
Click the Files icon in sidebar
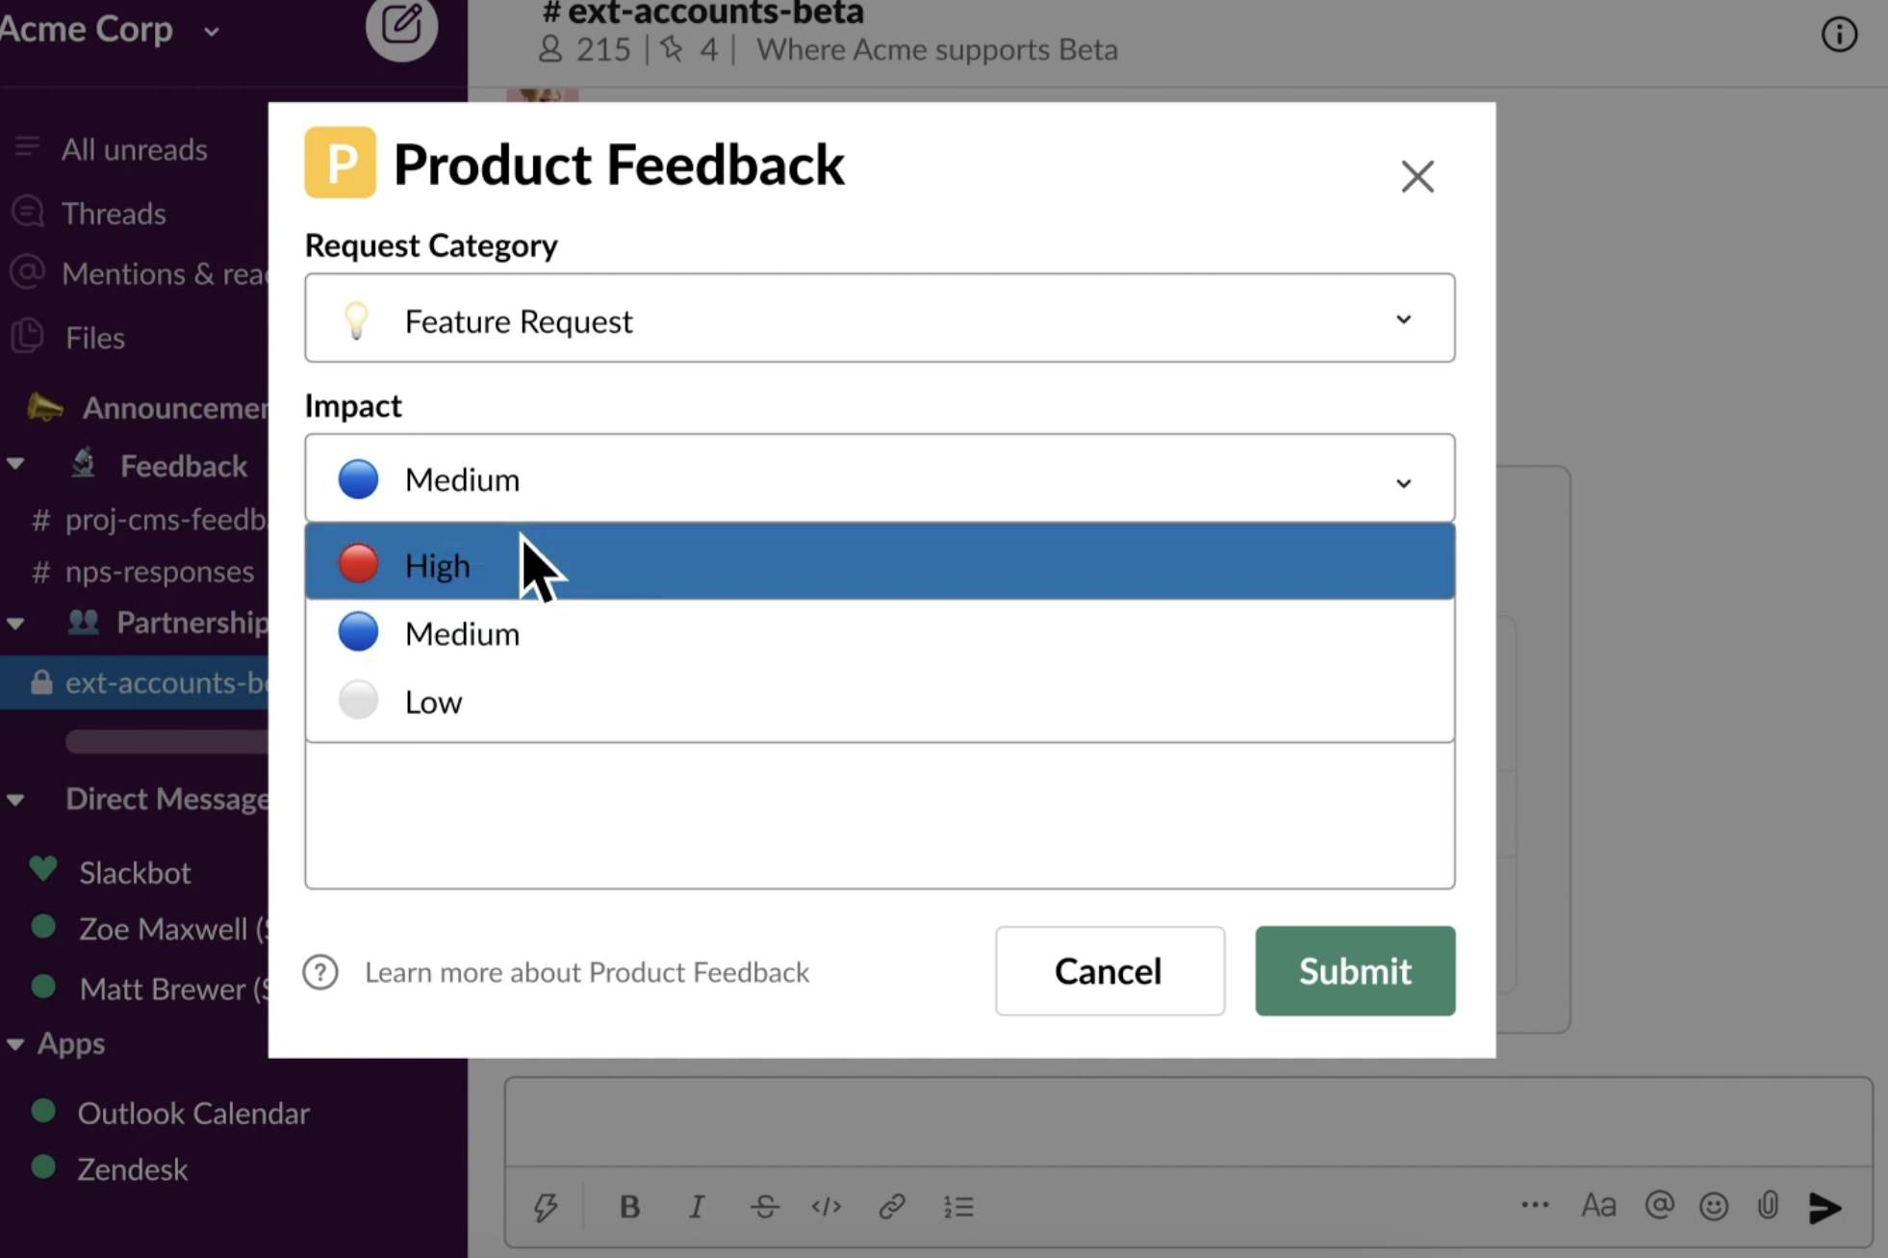click(x=27, y=336)
